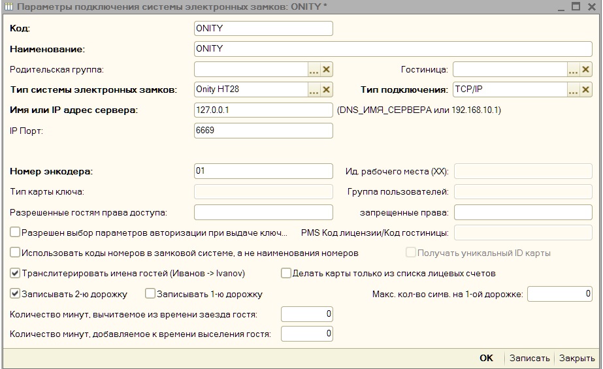This screenshot has height=369, width=603.
Task: Click the Тип карты ключа field
Action: (263, 191)
